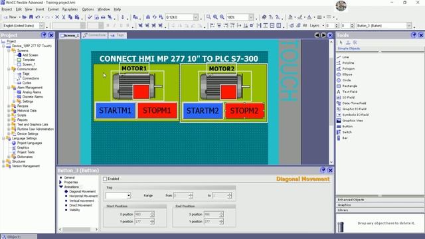Collapse the Animations tree node
The image size is (425, 239).
pyautogui.click(x=61, y=187)
